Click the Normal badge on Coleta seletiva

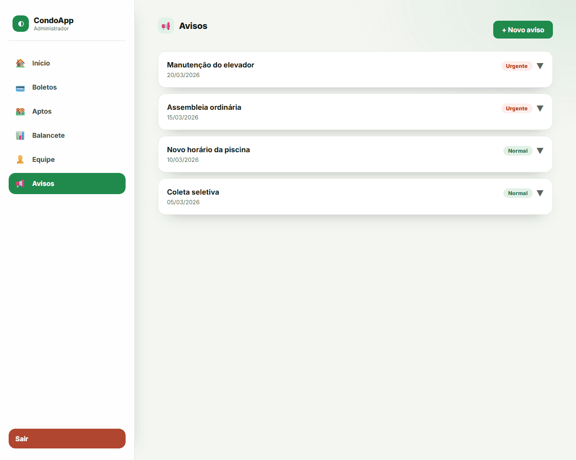[518, 193]
